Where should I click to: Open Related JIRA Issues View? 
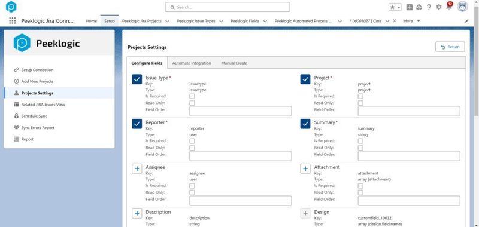[43, 105]
